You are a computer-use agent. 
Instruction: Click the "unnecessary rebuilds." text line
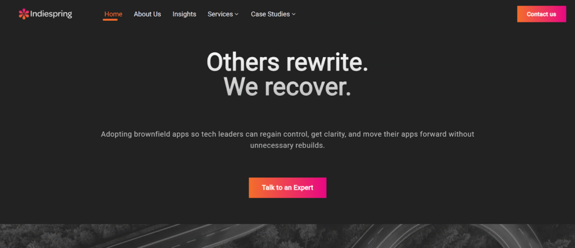click(x=287, y=145)
